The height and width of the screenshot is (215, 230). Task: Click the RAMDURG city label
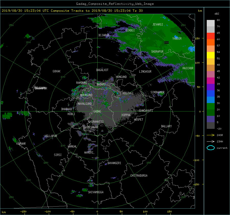pyautogui.click(x=82, y=83)
